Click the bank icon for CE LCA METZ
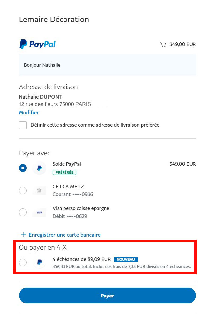The image size is (214, 314). point(39,191)
